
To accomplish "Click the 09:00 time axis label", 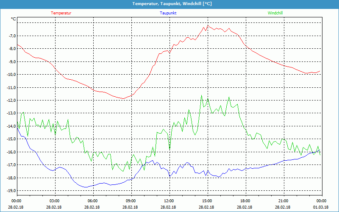I will (131, 201).
